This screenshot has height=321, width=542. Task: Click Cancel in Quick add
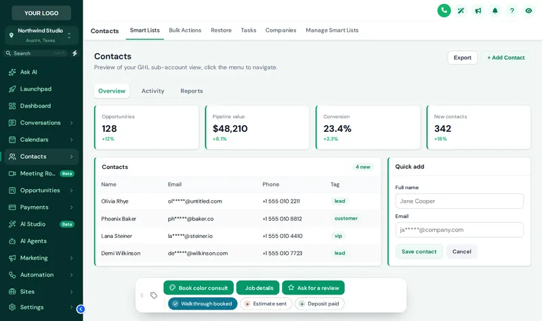(x=462, y=251)
